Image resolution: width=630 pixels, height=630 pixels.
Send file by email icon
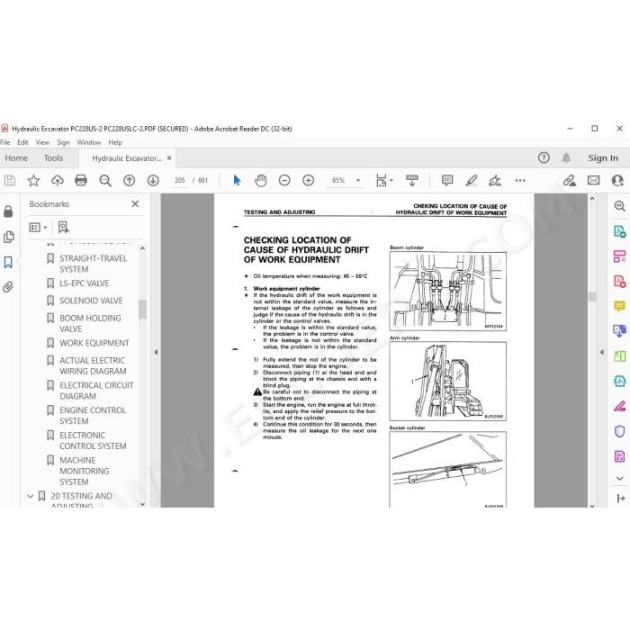click(593, 180)
